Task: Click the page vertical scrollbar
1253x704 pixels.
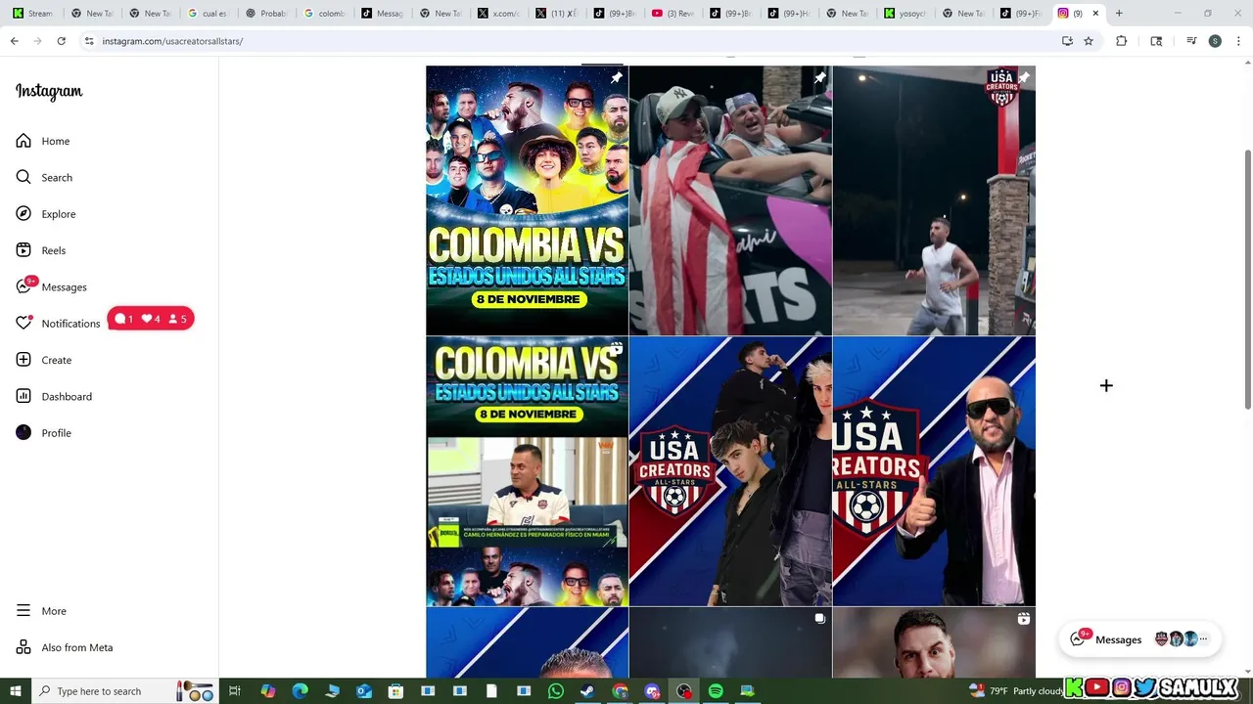Action: [x=1247, y=279]
